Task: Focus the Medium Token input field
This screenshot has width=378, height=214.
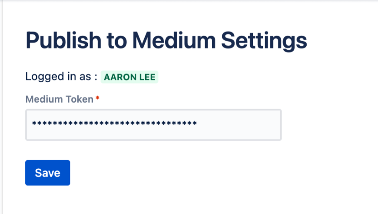Action: pos(153,125)
